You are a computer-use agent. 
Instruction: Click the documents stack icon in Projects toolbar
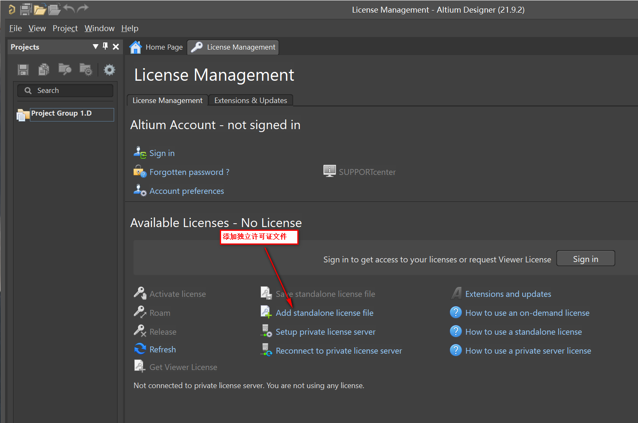coord(44,69)
